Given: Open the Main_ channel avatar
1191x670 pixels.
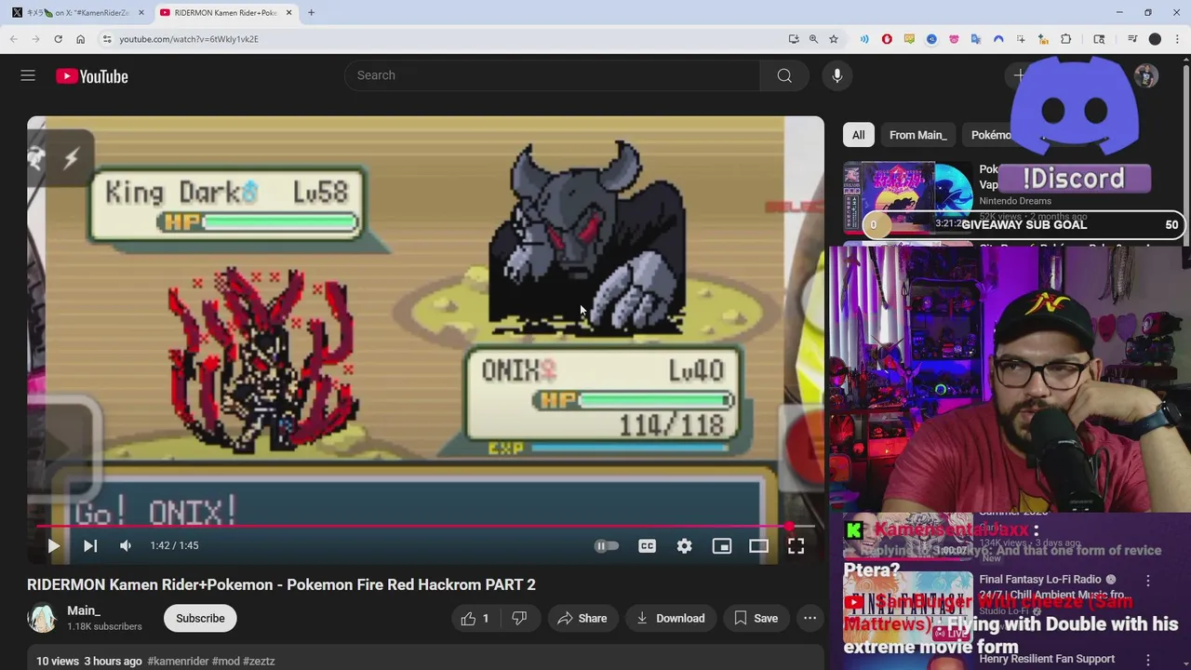Looking at the screenshot, I should point(42,618).
